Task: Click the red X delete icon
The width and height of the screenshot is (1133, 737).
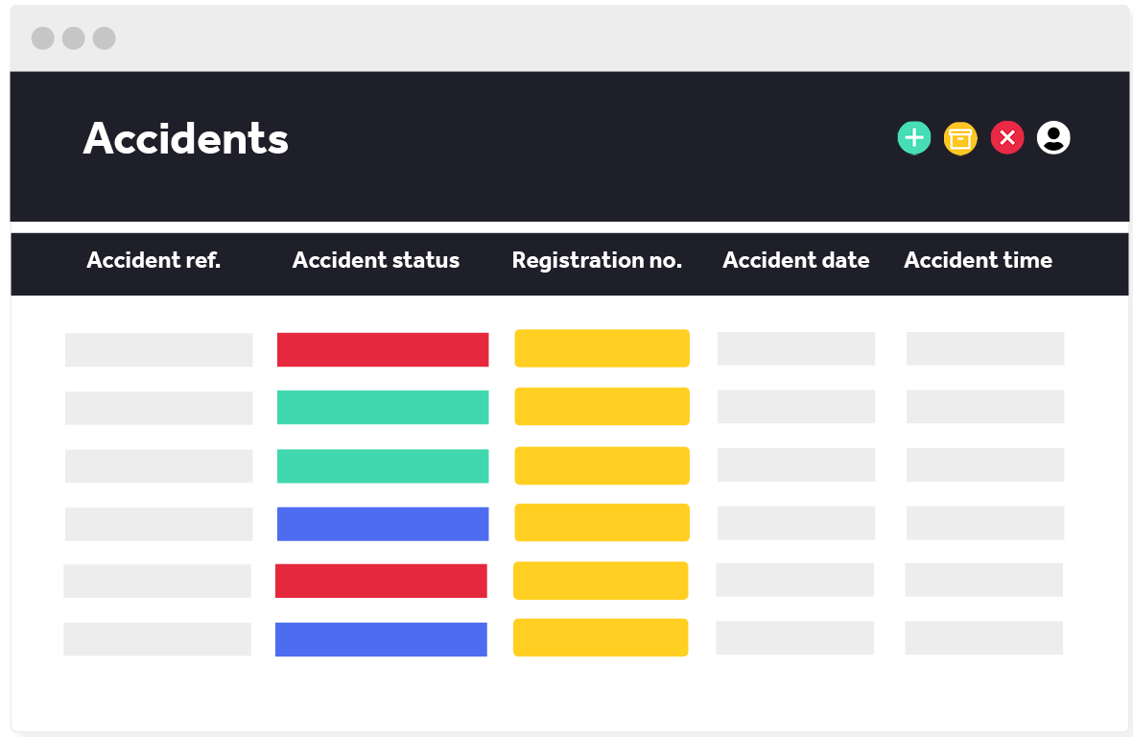Action: pyautogui.click(x=1007, y=138)
